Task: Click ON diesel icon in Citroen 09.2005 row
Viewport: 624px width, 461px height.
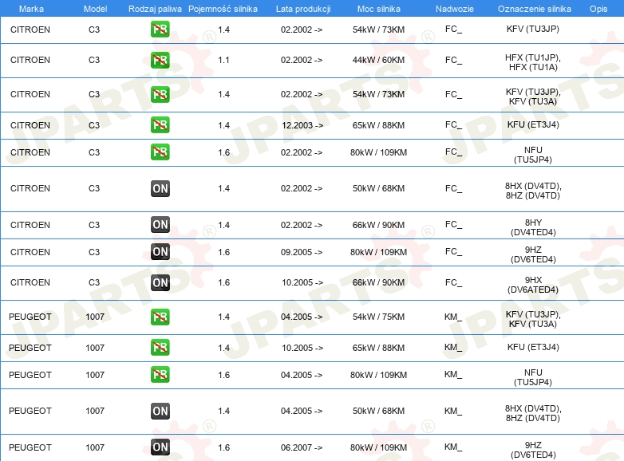Action: coord(160,251)
